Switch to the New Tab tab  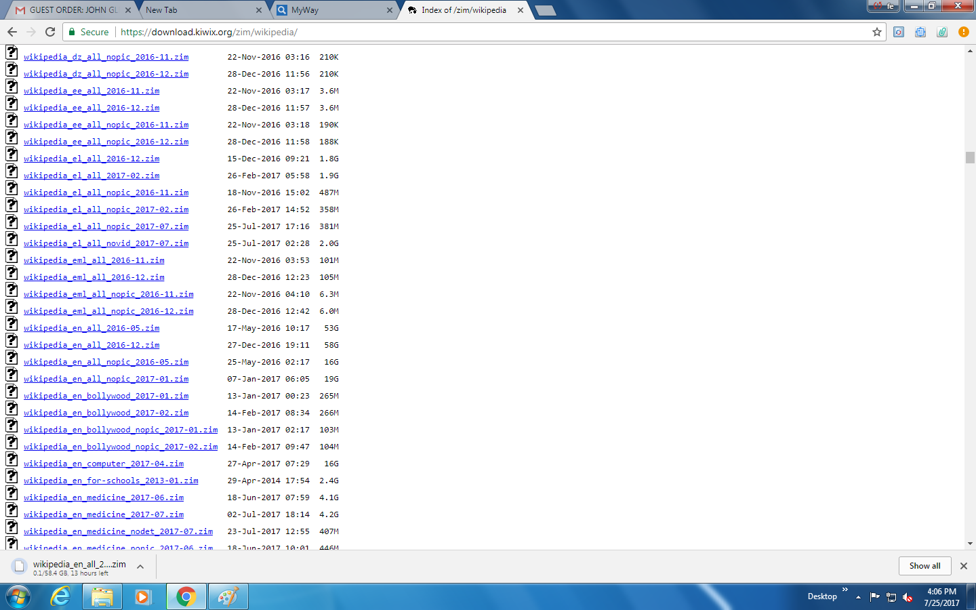click(x=202, y=10)
